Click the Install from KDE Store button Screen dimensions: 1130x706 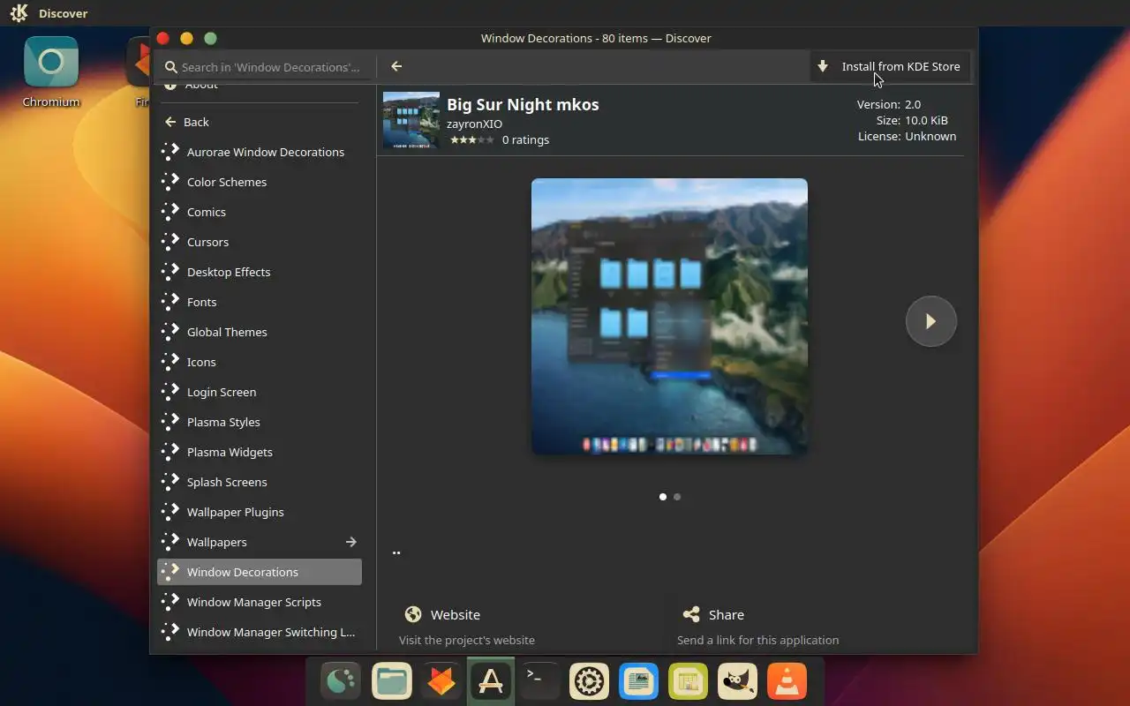890,66
